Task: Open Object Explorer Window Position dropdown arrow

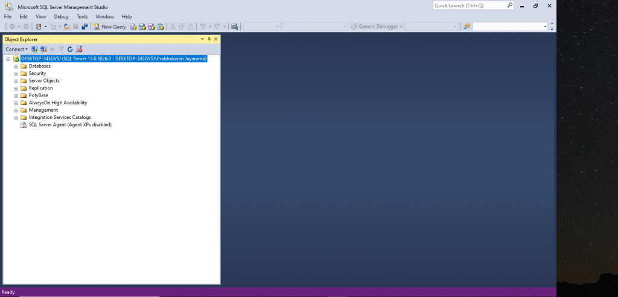Action: pyautogui.click(x=203, y=39)
